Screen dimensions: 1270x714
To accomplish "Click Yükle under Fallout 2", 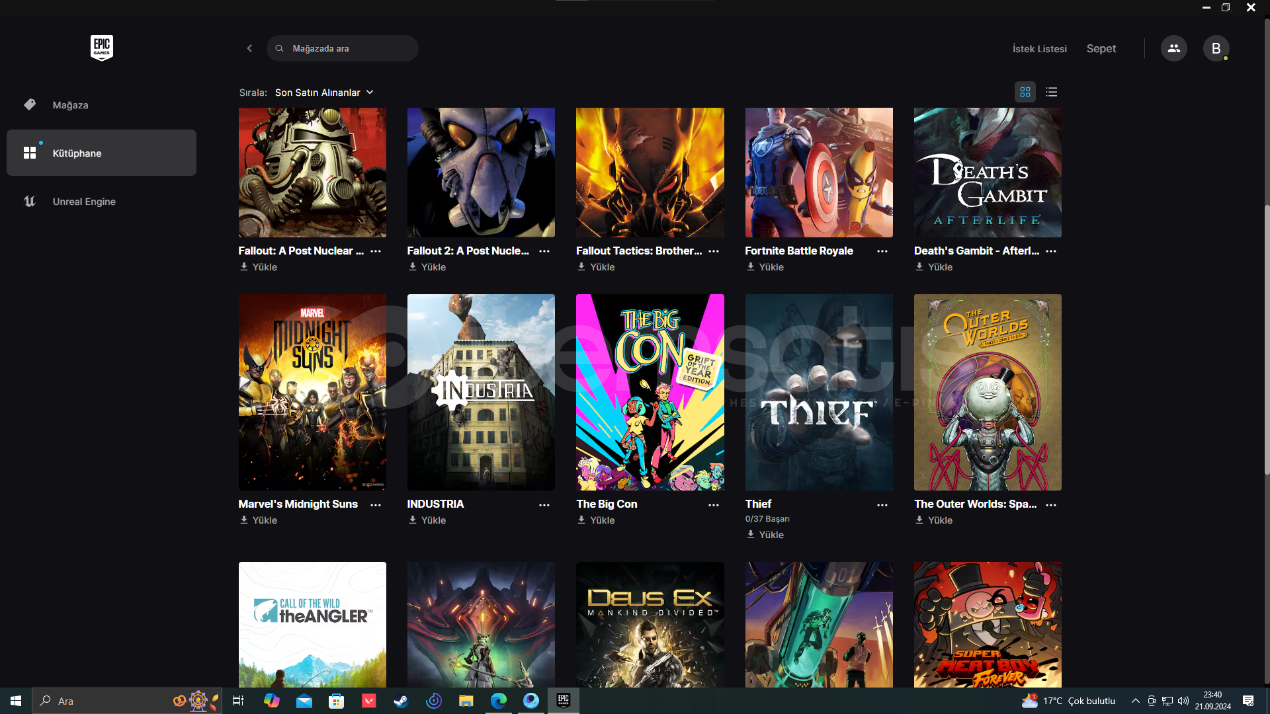I will click(x=427, y=267).
